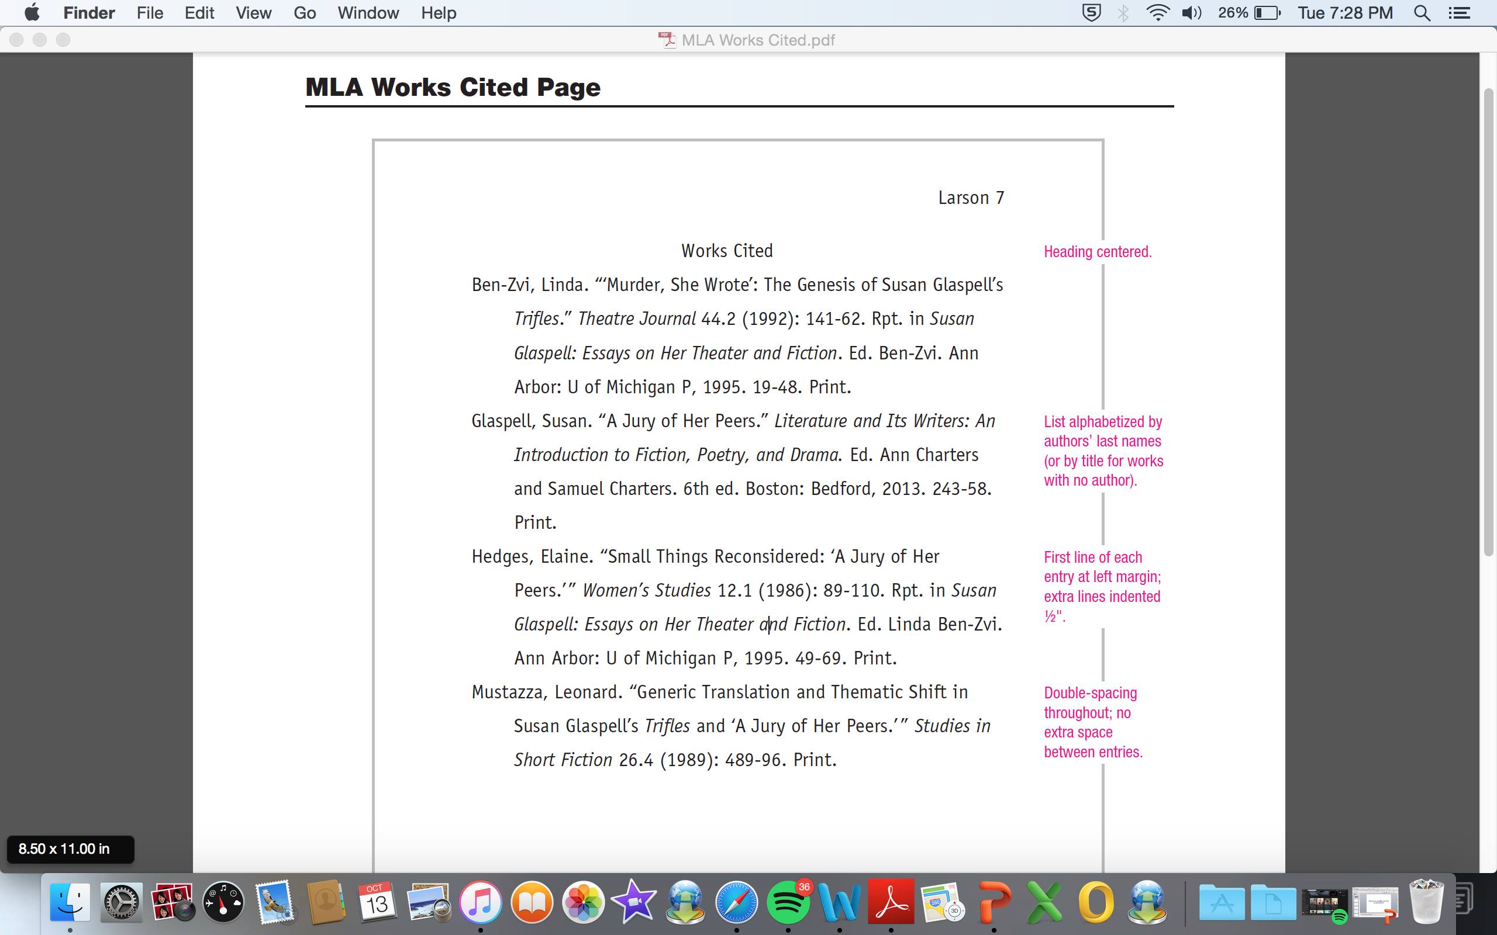Click the Finder icon in dock
Viewport: 1497px width, 935px height.
[69, 903]
